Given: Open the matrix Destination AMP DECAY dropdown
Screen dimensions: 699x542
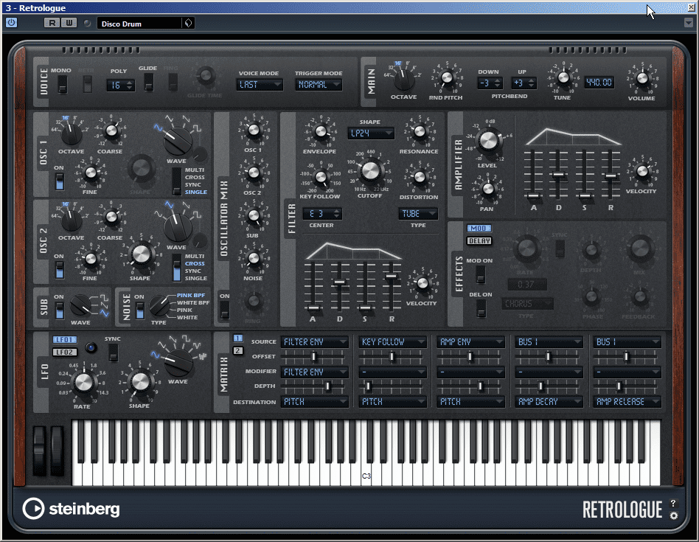Looking at the screenshot, I should pos(549,402).
